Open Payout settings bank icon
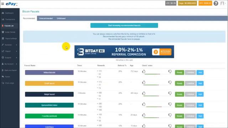 pos(3,38)
